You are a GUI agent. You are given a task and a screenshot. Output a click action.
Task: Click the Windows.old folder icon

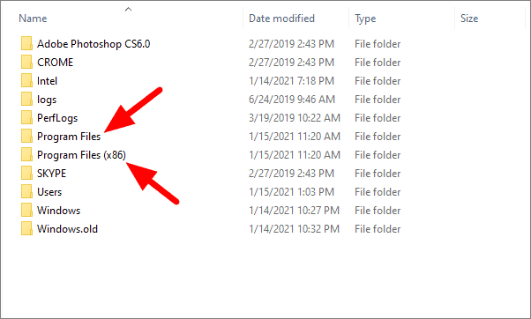26,229
